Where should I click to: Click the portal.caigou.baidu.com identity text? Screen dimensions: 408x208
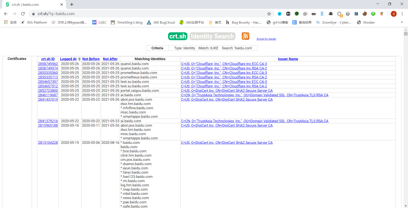[140, 91]
